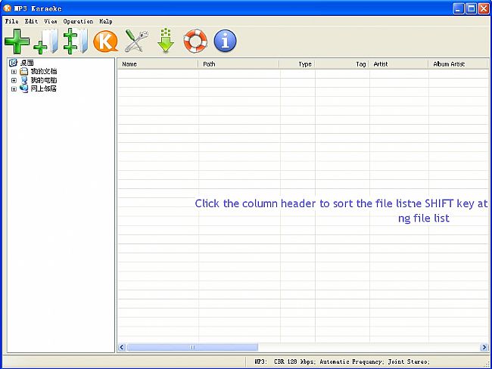The height and width of the screenshot is (369, 492).
Task: Maximize the MP3 Karaoke window
Action: click(471, 8)
